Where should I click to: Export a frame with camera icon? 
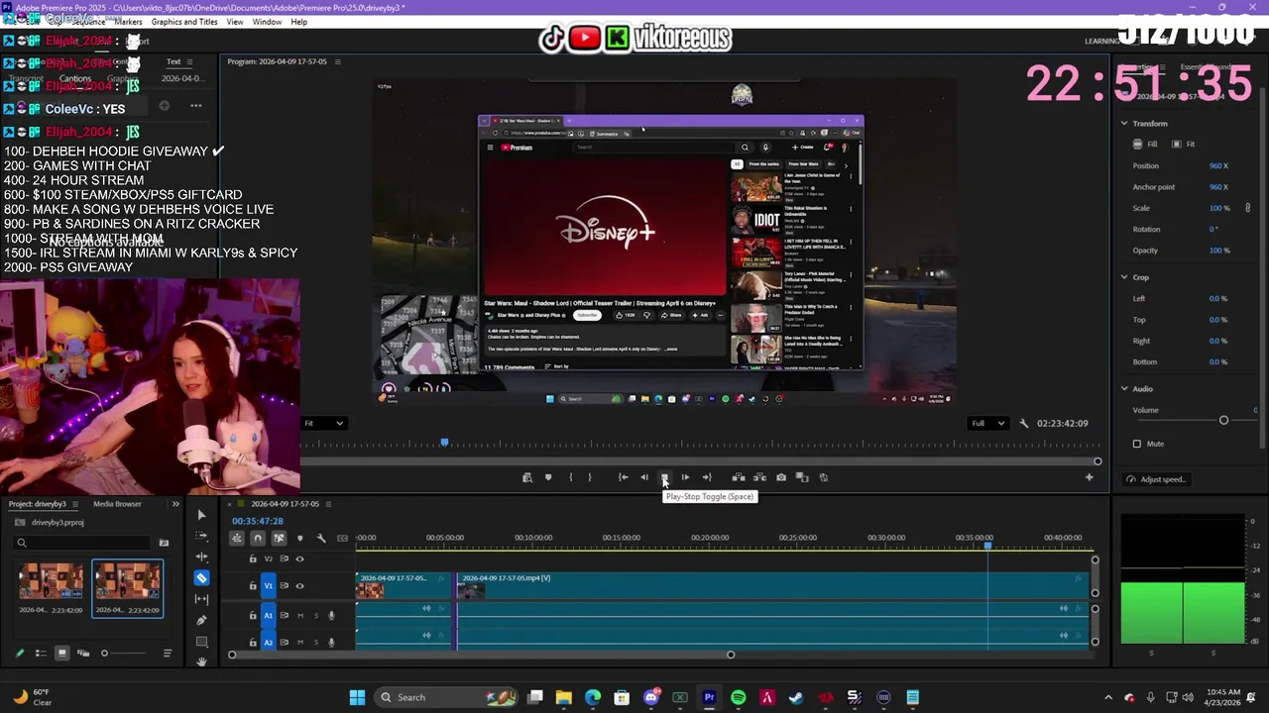pos(781,477)
